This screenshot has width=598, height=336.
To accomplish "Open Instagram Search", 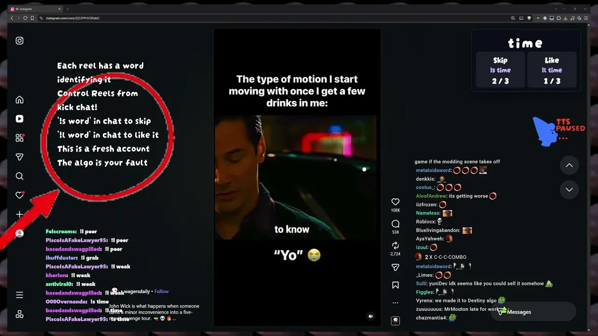I will point(20,176).
